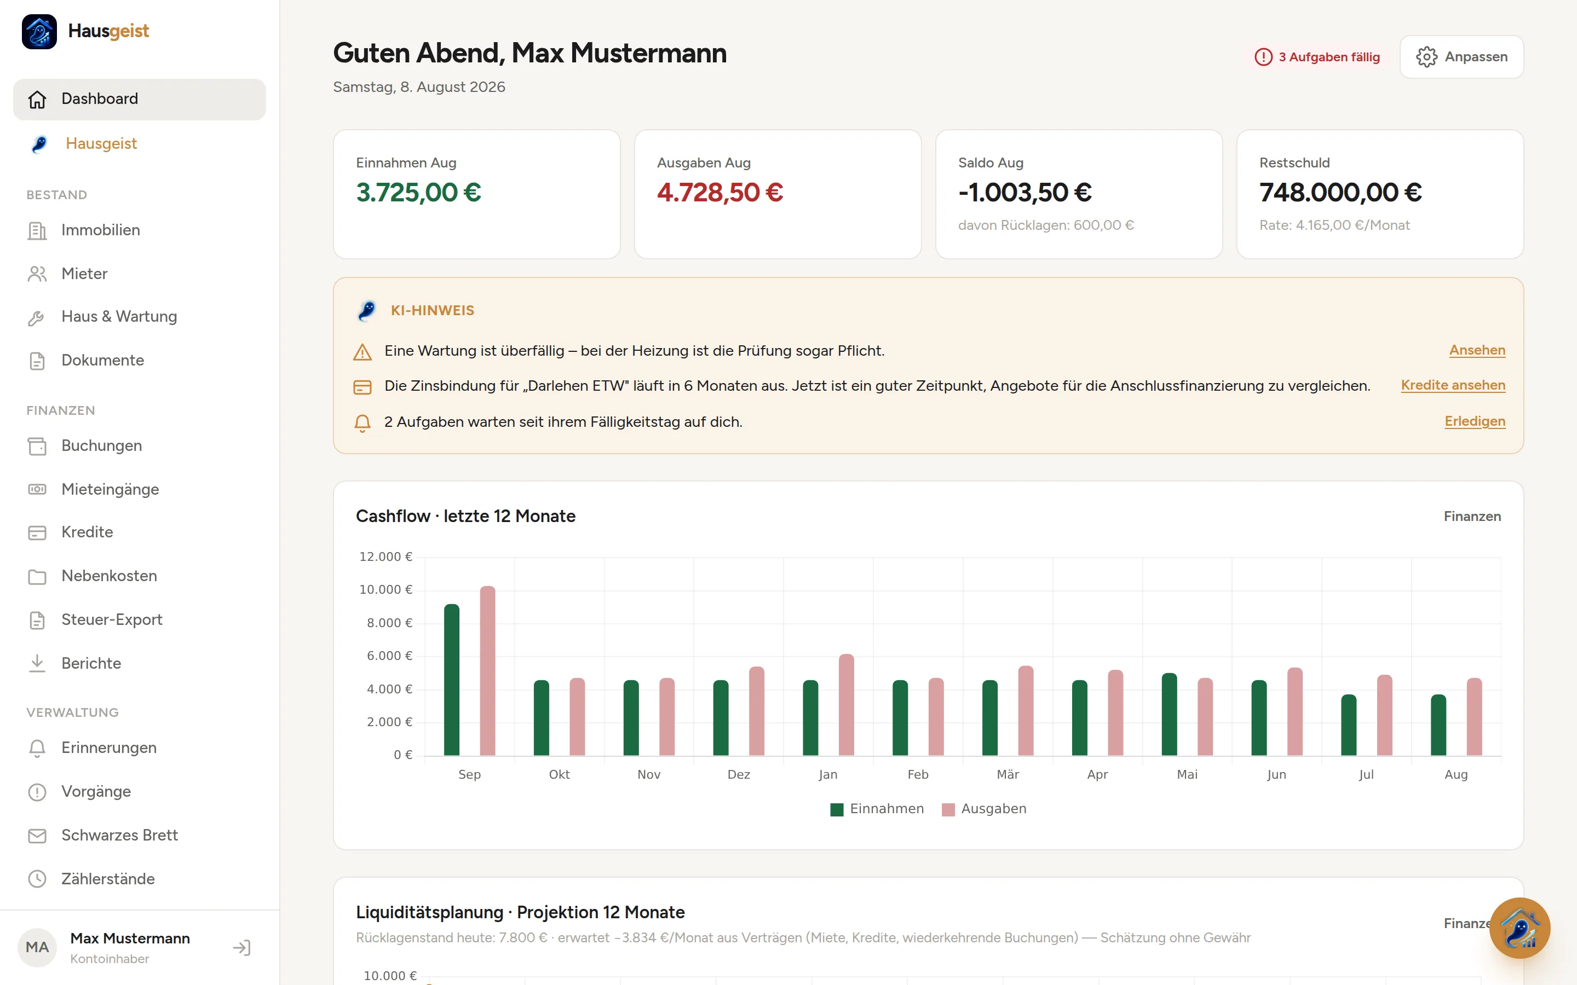
Task: Click the Schwarzes Brett envelope icon
Action: coord(37,835)
